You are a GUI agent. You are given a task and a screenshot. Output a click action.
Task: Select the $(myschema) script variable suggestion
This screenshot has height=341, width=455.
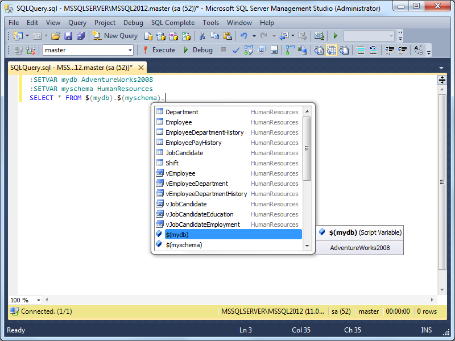coord(229,245)
